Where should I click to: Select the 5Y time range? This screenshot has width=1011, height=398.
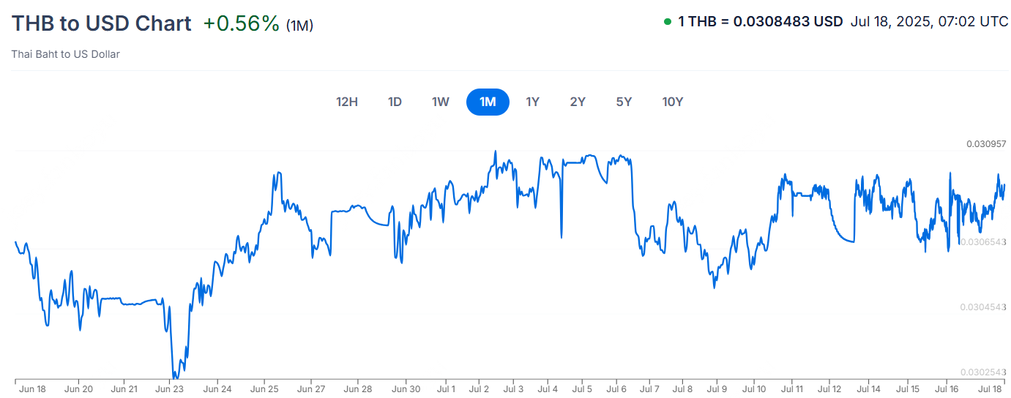click(x=624, y=102)
